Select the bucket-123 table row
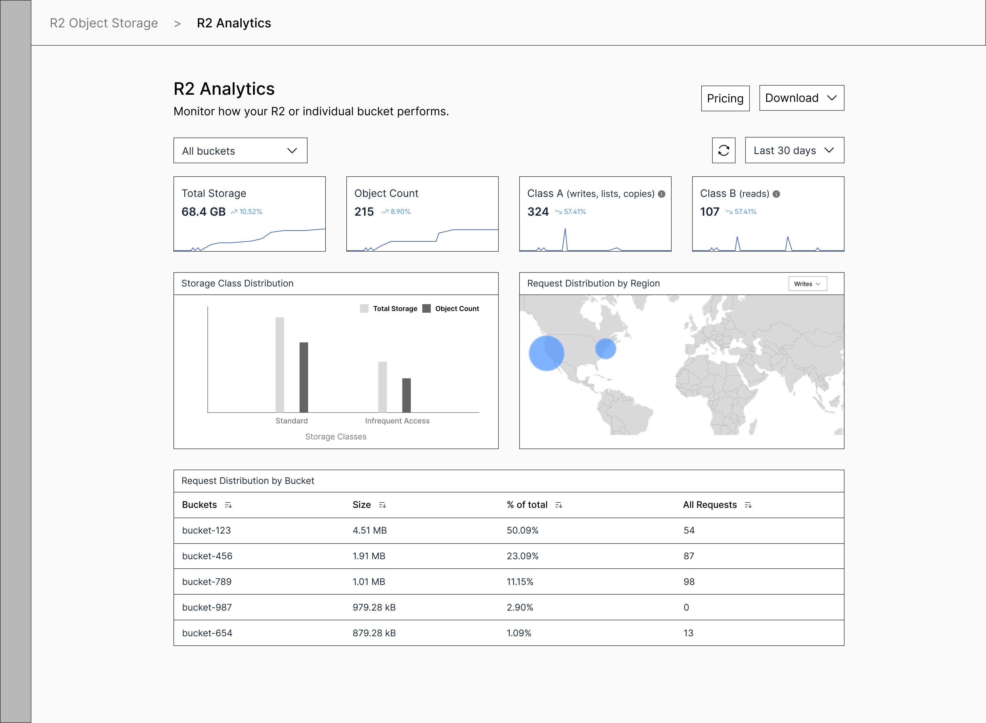Screen dimensions: 986x723 (508, 530)
